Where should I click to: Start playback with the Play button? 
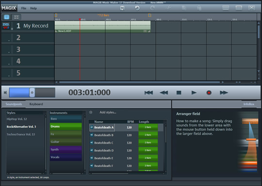194,93
